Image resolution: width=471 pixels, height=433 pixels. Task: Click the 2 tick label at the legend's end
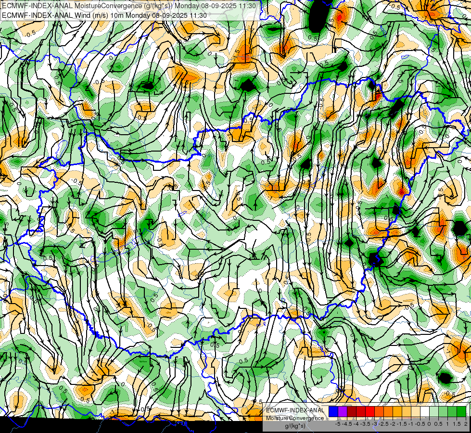coord(466,424)
